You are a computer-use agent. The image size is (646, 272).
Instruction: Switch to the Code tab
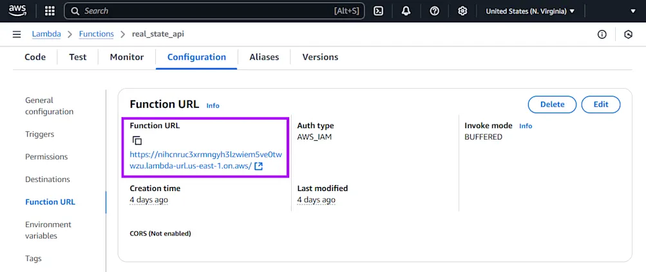(35, 57)
